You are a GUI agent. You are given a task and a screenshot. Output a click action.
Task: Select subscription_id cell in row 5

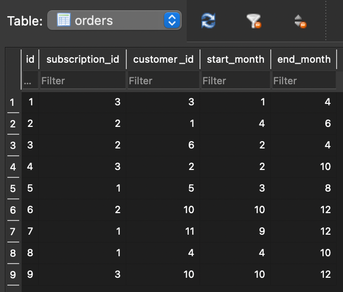[x=83, y=189]
